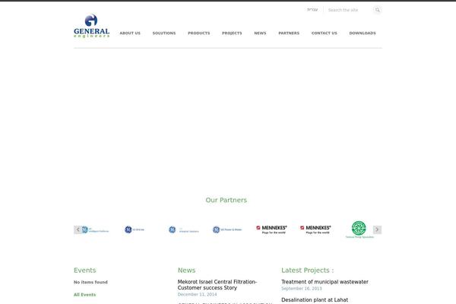This screenshot has width=456, height=304.
Task: Click the search magnifier icon
Action: click(x=377, y=10)
